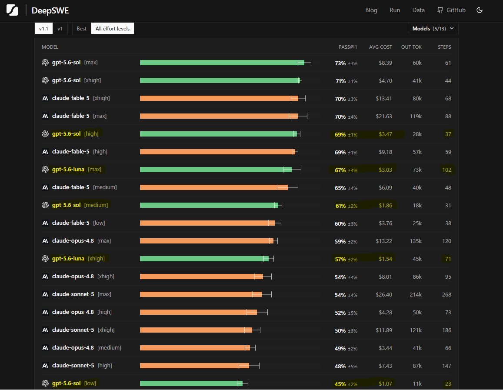Click the $13.41 average cost value
The image size is (503, 390).
click(x=384, y=99)
